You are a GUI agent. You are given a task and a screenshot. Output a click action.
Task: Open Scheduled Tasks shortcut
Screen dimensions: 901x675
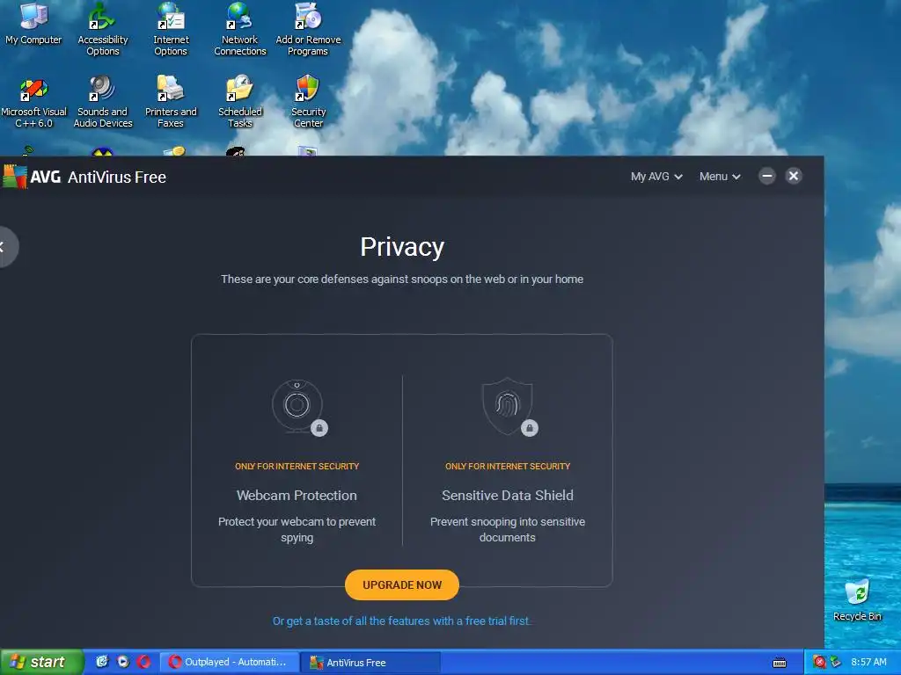239,102
